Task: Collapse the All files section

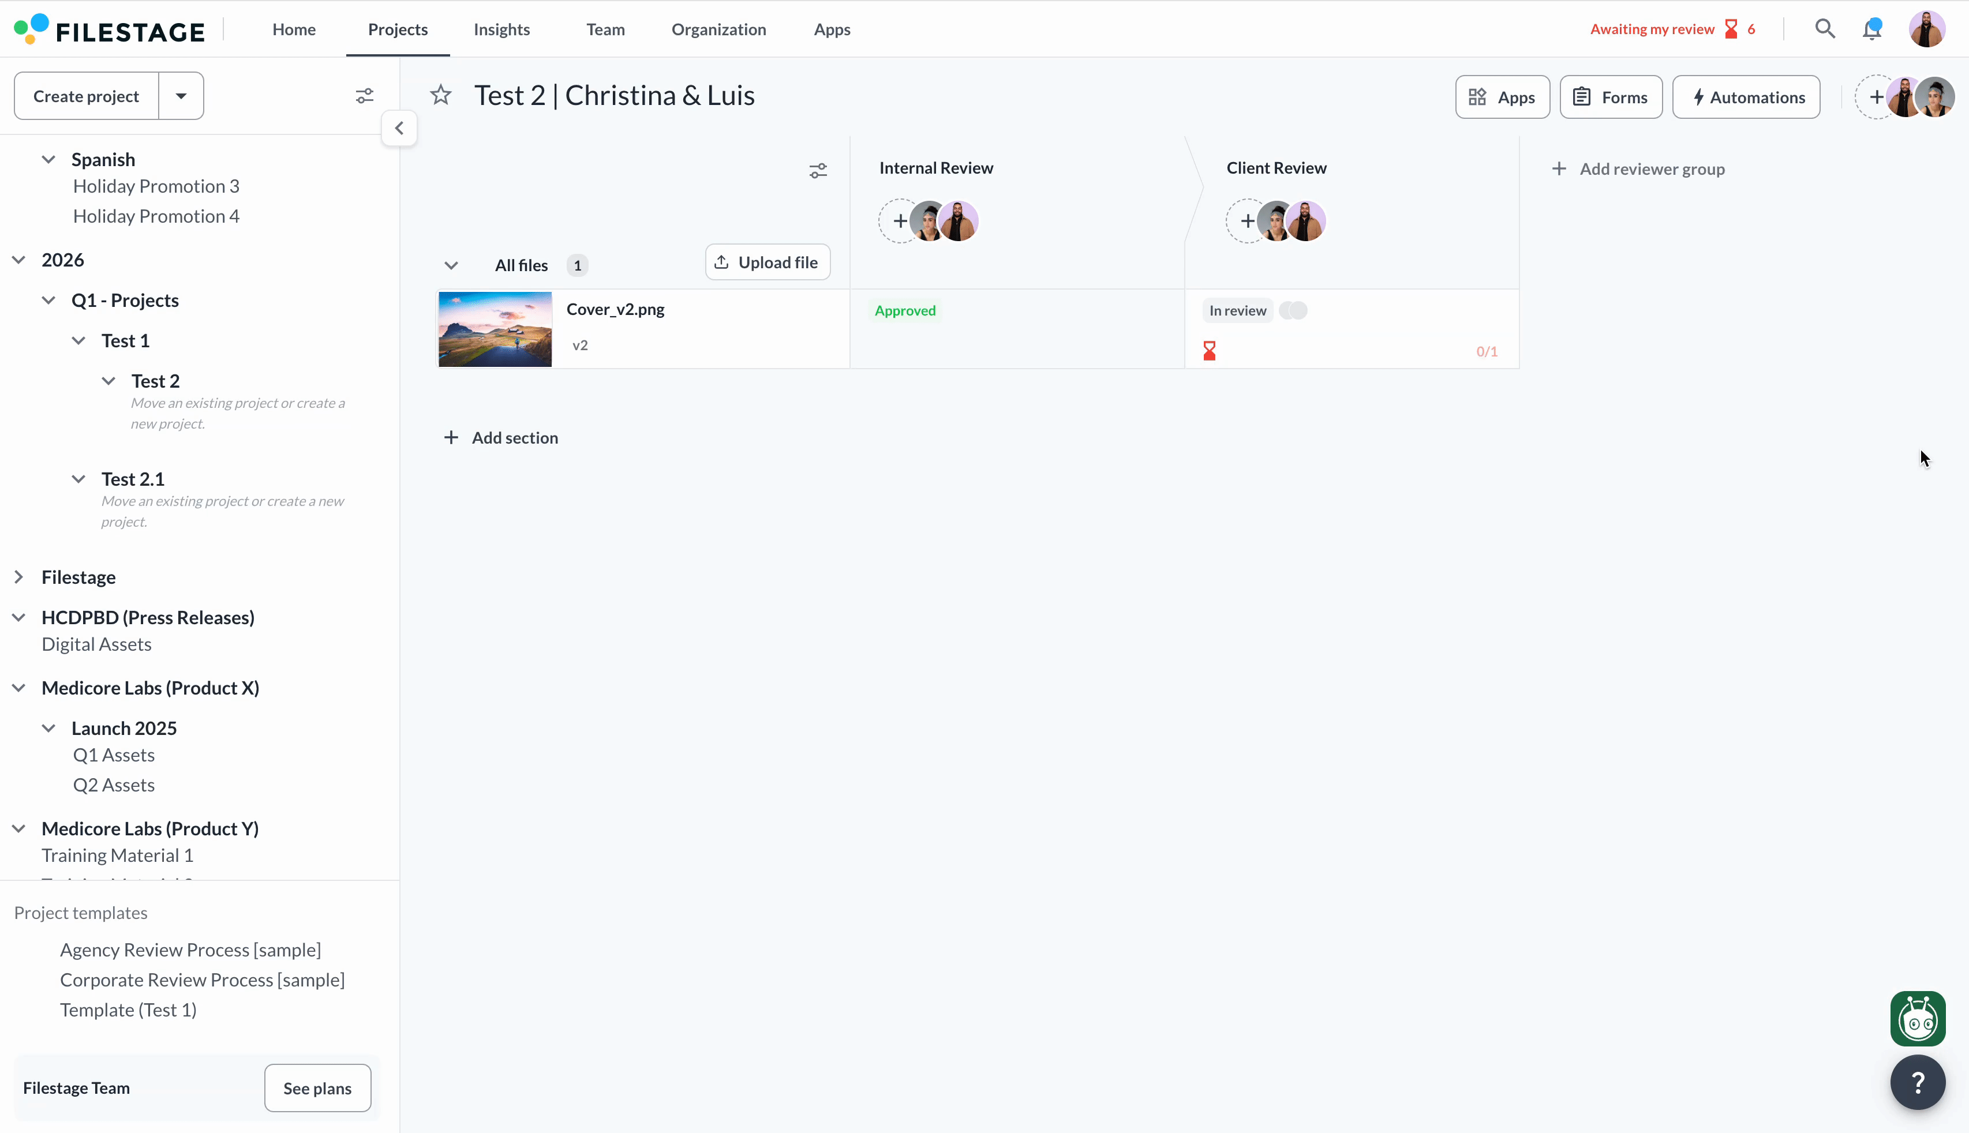Action: [x=451, y=265]
